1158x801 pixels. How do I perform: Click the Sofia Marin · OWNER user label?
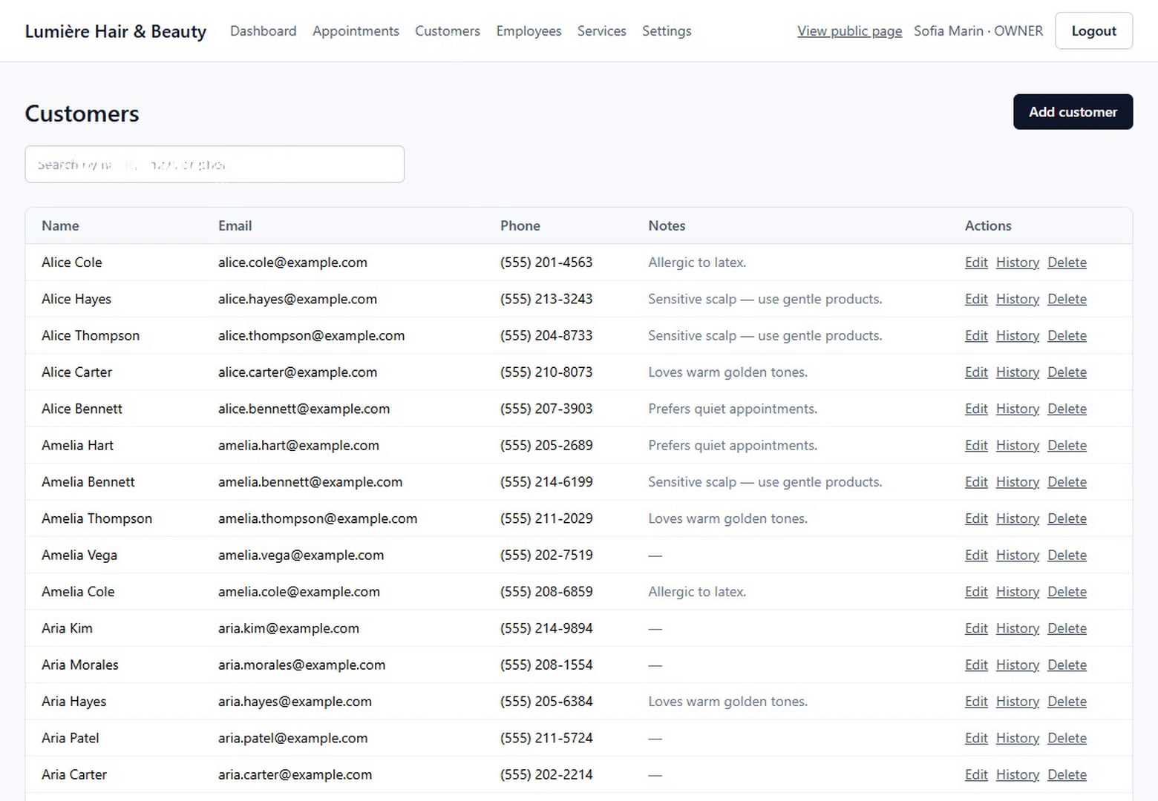click(x=978, y=31)
